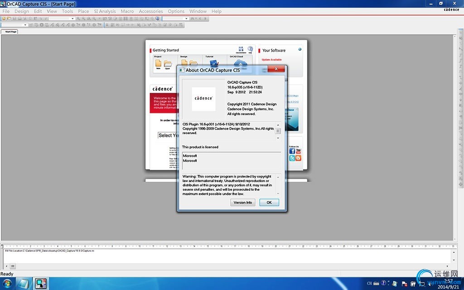This screenshot has width=464, height=290.
Task: Click the Action Center flag tray icon
Action: 404,284
